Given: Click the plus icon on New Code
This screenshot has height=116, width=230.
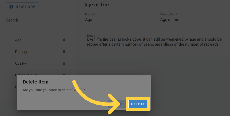Looking at the screenshot, I should tap(11, 7).
